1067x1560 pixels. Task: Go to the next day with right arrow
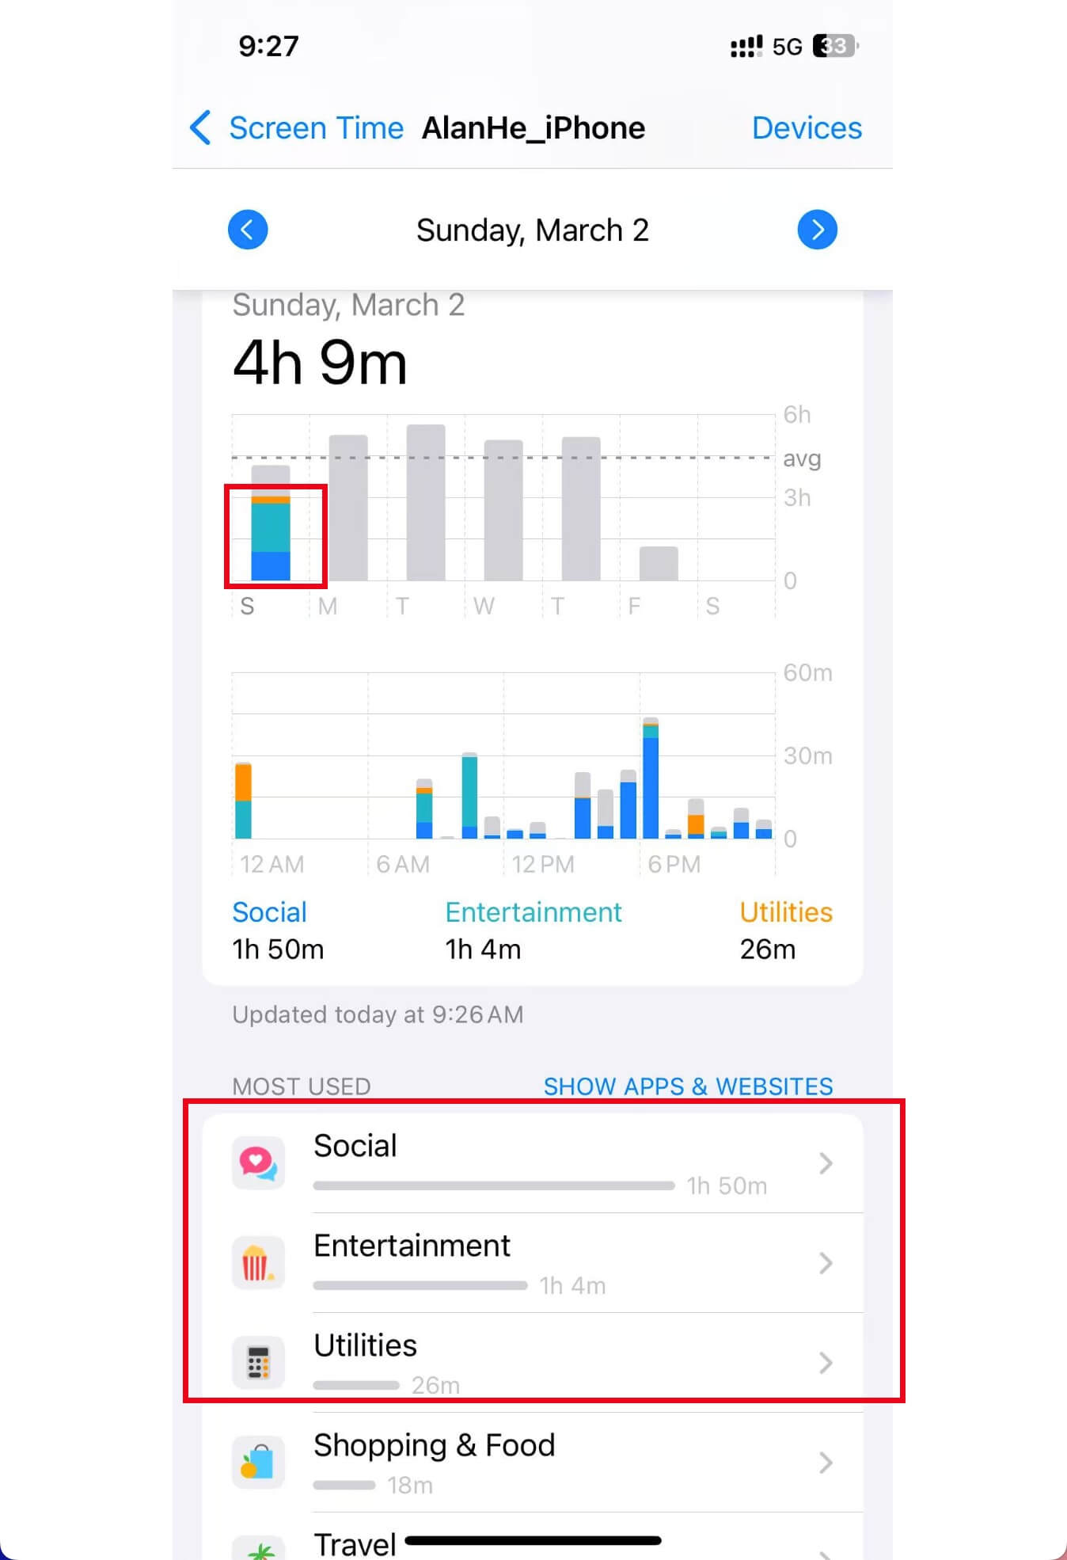(817, 230)
